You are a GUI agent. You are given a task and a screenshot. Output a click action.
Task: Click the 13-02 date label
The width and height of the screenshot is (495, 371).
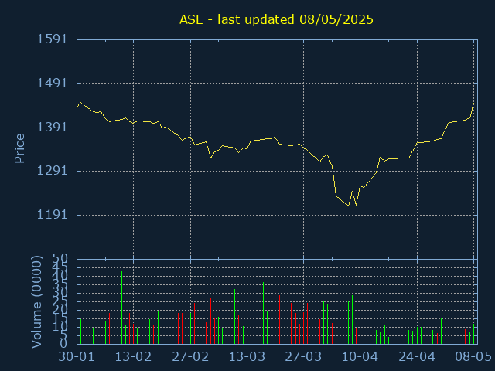pyautogui.click(x=133, y=357)
